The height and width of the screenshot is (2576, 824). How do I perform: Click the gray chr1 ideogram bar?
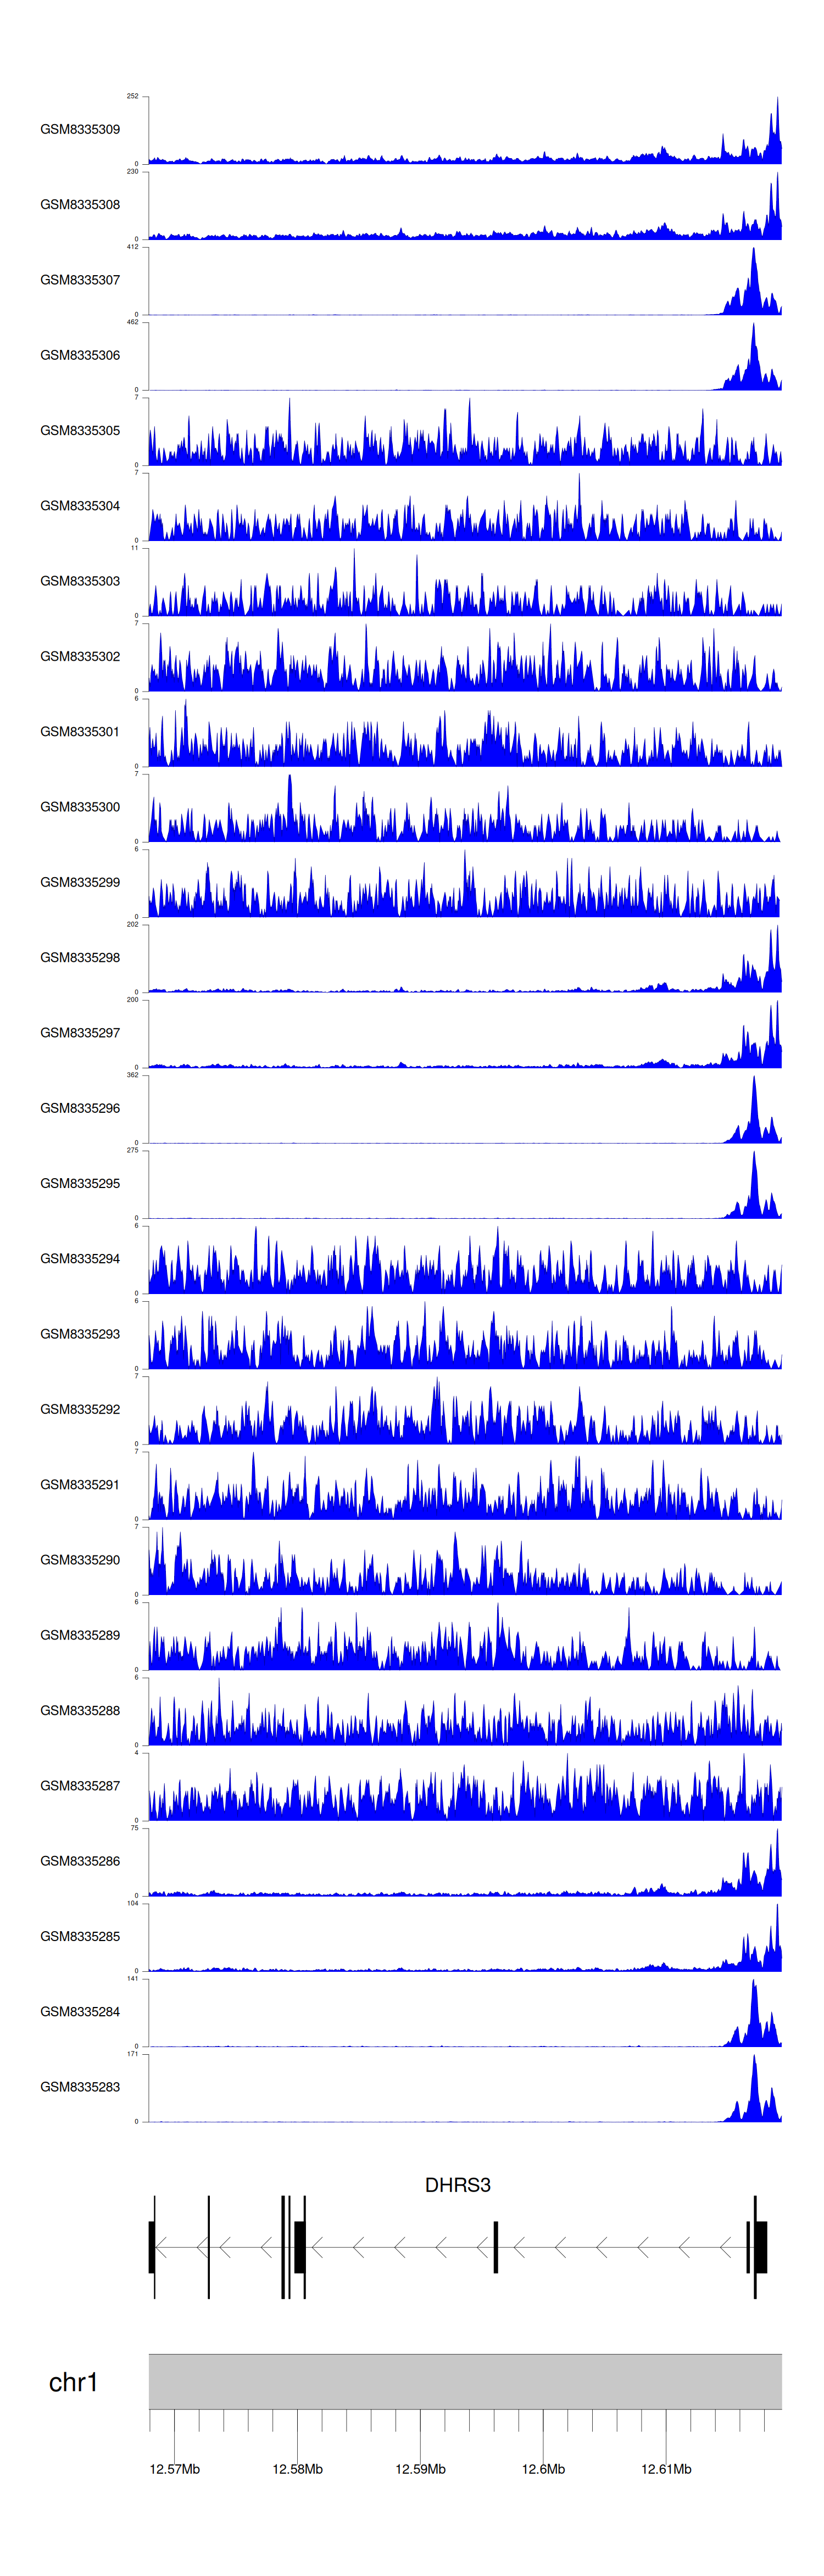click(x=465, y=2382)
